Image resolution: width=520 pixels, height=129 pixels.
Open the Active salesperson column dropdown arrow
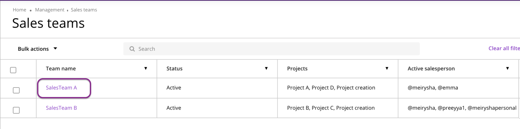pyautogui.click(x=508, y=68)
